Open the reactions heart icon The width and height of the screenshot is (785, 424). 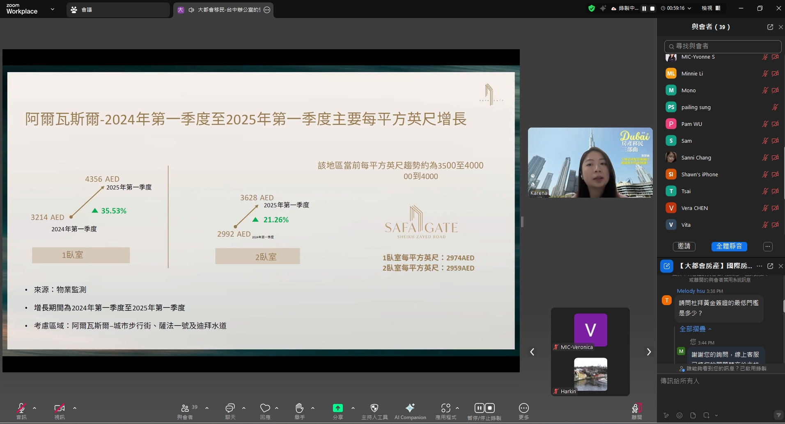tap(265, 408)
